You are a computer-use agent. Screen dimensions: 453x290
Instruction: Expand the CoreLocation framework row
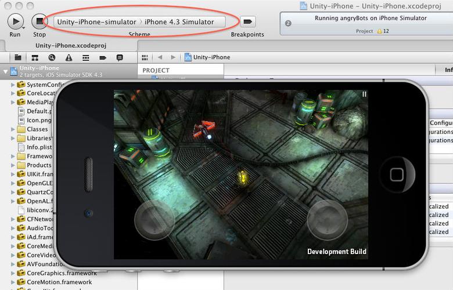click(13, 93)
